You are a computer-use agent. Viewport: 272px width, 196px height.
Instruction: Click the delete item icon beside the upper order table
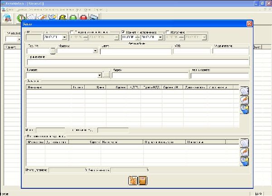[x=244, y=109]
